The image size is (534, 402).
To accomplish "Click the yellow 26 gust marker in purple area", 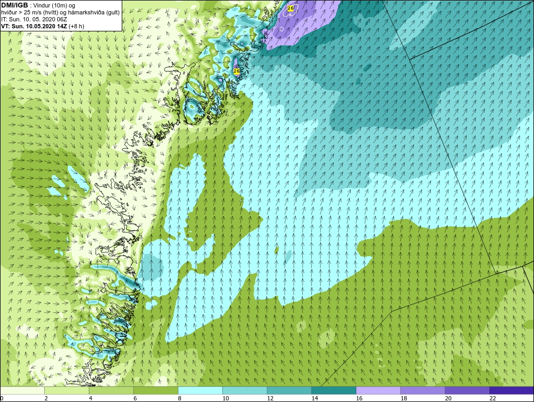I will click(290, 8).
